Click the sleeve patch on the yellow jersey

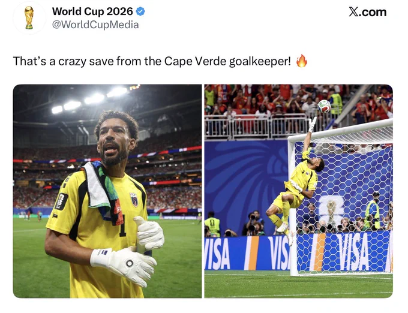click(x=61, y=201)
